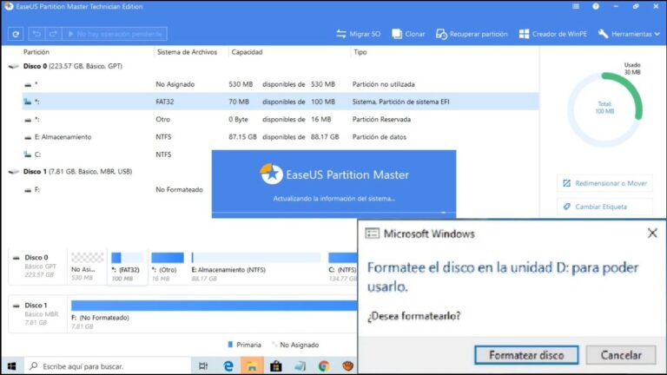Click Cancelar in Windows dialog
Image resolution: width=667 pixels, height=375 pixels.
(x=621, y=355)
